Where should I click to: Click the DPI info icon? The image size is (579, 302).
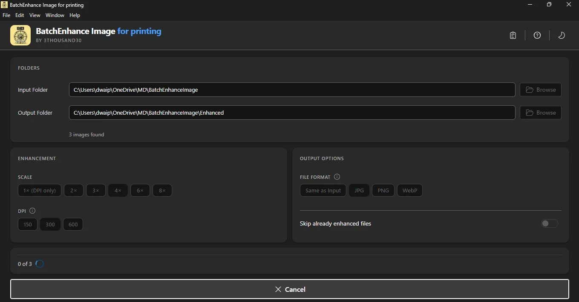click(x=32, y=211)
